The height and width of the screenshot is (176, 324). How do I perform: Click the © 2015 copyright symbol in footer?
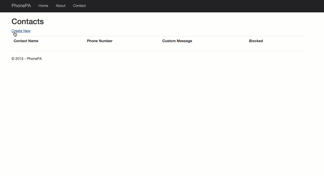pyautogui.click(x=13, y=59)
